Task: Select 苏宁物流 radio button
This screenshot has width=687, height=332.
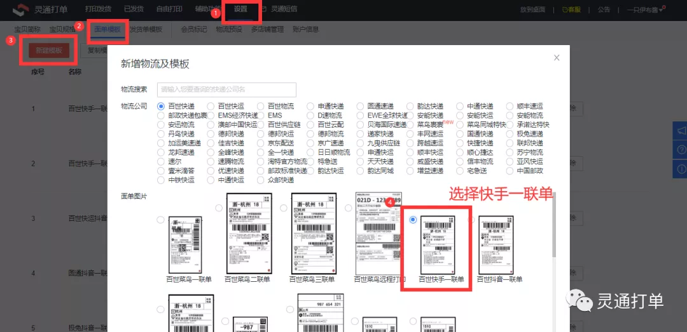Action: [510, 152]
